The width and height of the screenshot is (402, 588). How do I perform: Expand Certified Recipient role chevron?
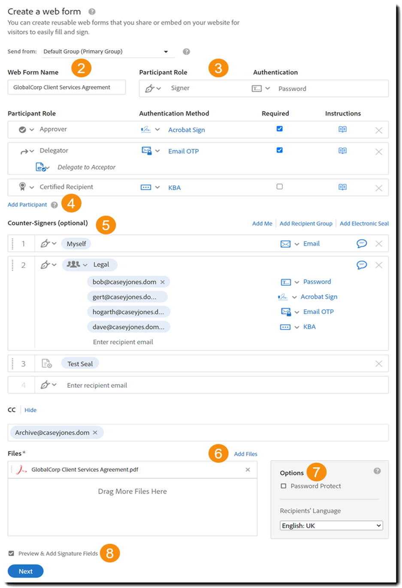coord(32,188)
